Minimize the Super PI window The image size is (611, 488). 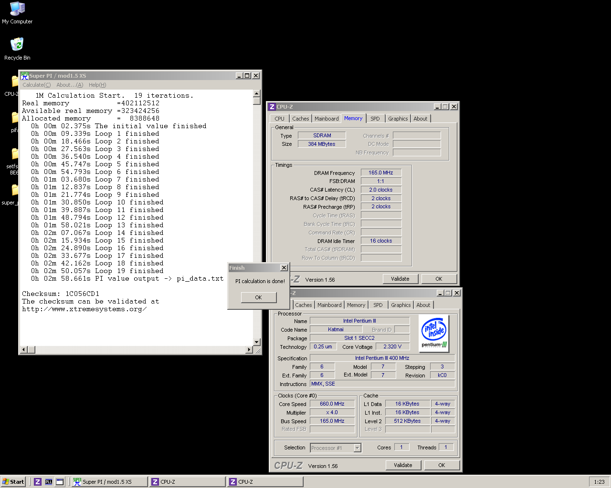239,75
